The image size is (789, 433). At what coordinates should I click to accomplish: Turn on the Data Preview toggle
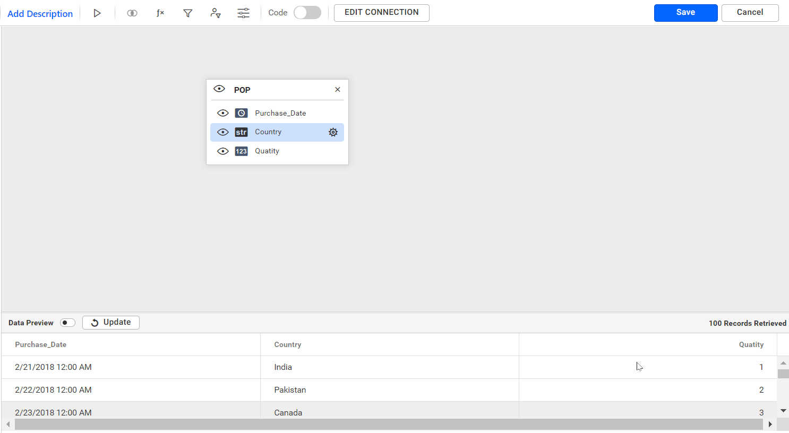(67, 323)
